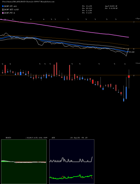Click the ADX (14 day) values text
Image resolution: width=140 pixels, height=184 pixels.
79,138
